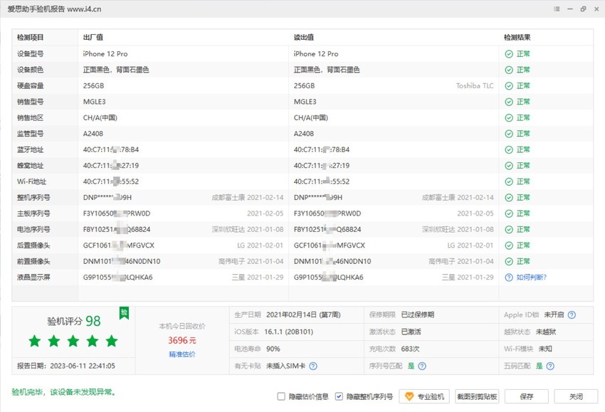Click the 本机今日回收价 label
This screenshot has height=412, width=605.
tap(182, 327)
